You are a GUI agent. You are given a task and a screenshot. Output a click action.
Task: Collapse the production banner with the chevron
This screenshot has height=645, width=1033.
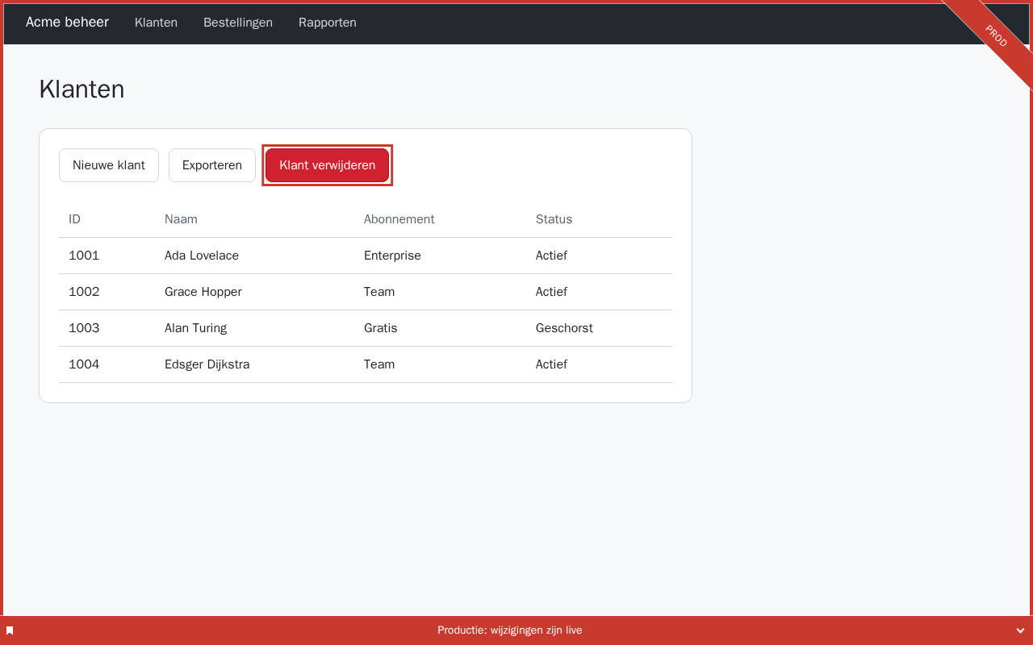click(x=1020, y=630)
